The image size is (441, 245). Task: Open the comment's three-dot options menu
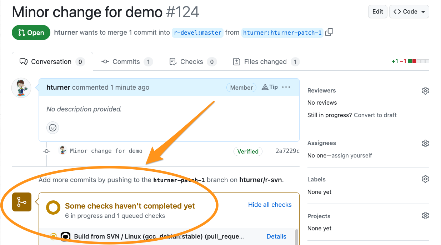click(286, 87)
